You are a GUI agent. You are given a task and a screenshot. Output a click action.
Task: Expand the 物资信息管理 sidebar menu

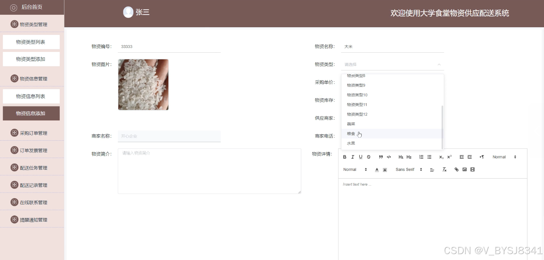[32, 78]
